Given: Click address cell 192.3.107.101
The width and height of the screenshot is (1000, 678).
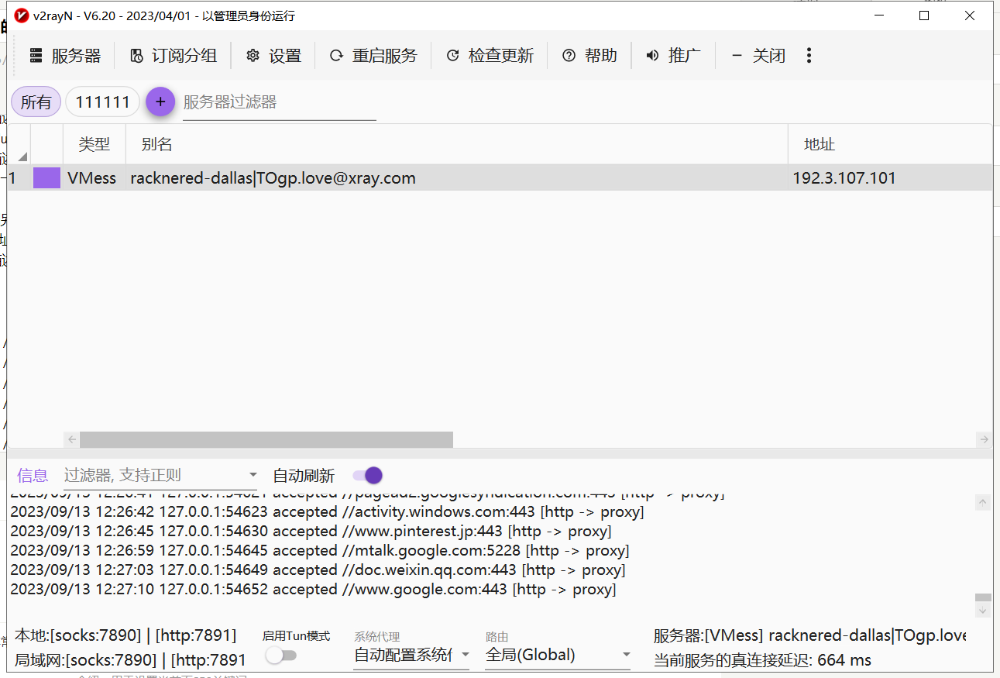Looking at the screenshot, I should (844, 178).
